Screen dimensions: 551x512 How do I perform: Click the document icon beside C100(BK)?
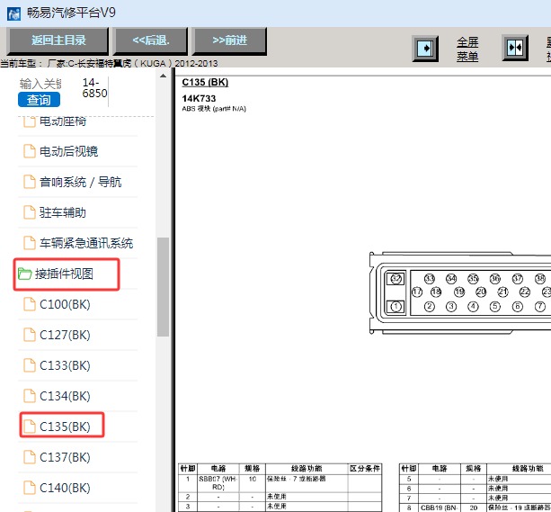30,304
